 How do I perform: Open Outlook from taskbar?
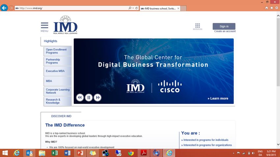[29, 153]
